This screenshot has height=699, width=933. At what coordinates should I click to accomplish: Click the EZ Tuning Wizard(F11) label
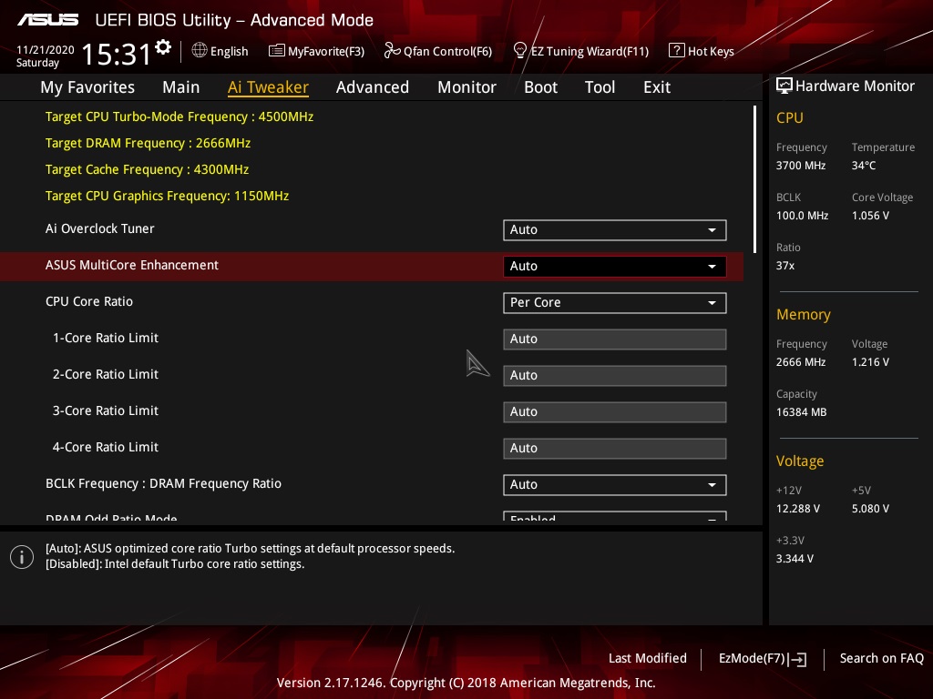590,51
